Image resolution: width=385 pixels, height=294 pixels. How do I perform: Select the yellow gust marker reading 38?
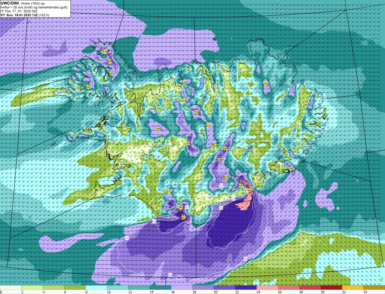coord(180,207)
